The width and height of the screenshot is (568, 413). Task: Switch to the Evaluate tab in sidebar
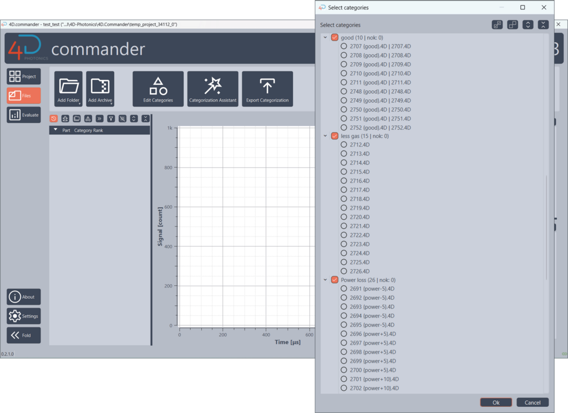point(23,115)
